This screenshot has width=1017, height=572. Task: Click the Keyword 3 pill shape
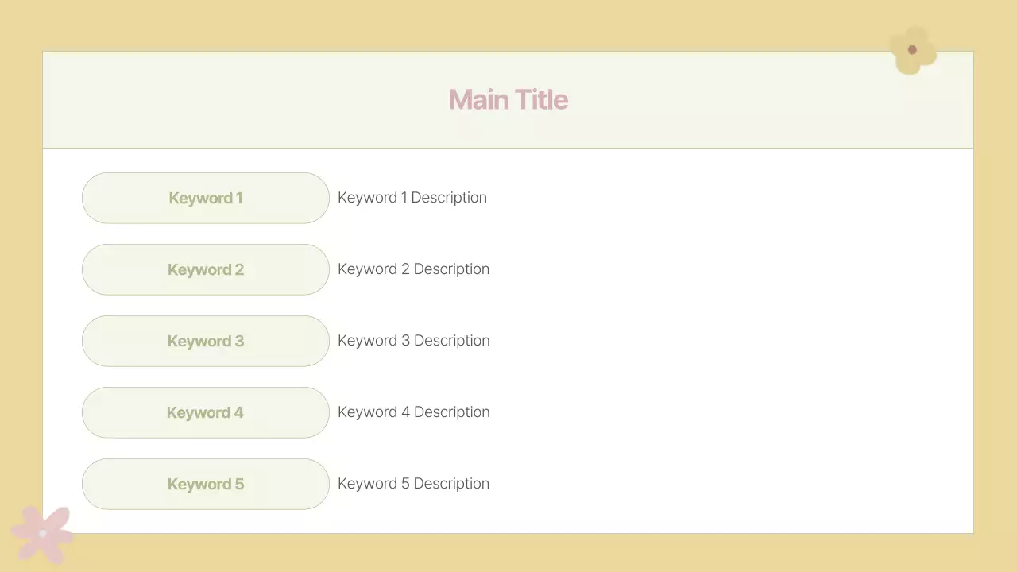point(205,341)
